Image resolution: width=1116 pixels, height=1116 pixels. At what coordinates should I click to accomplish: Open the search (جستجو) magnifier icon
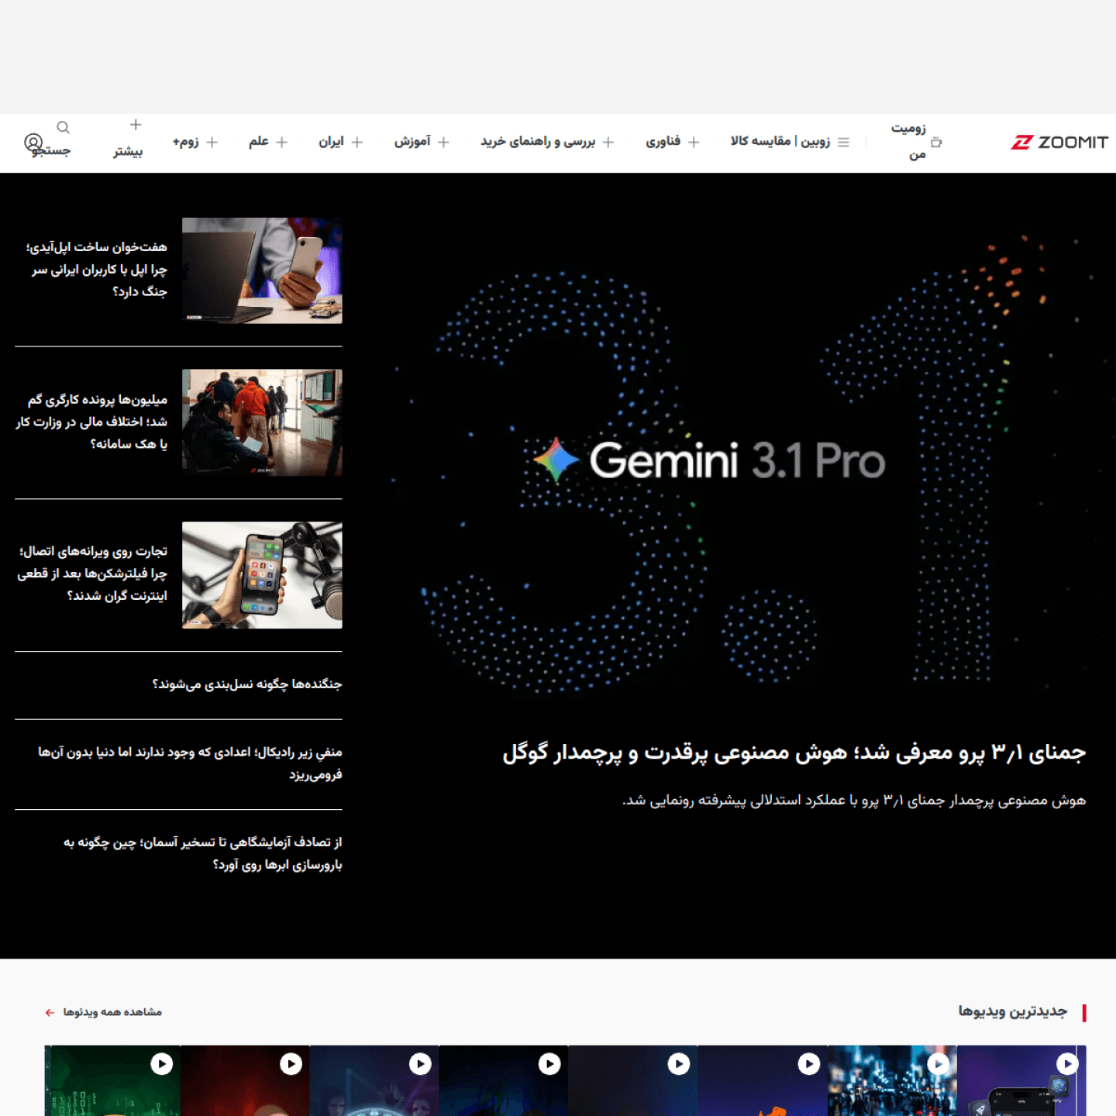click(x=63, y=129)
